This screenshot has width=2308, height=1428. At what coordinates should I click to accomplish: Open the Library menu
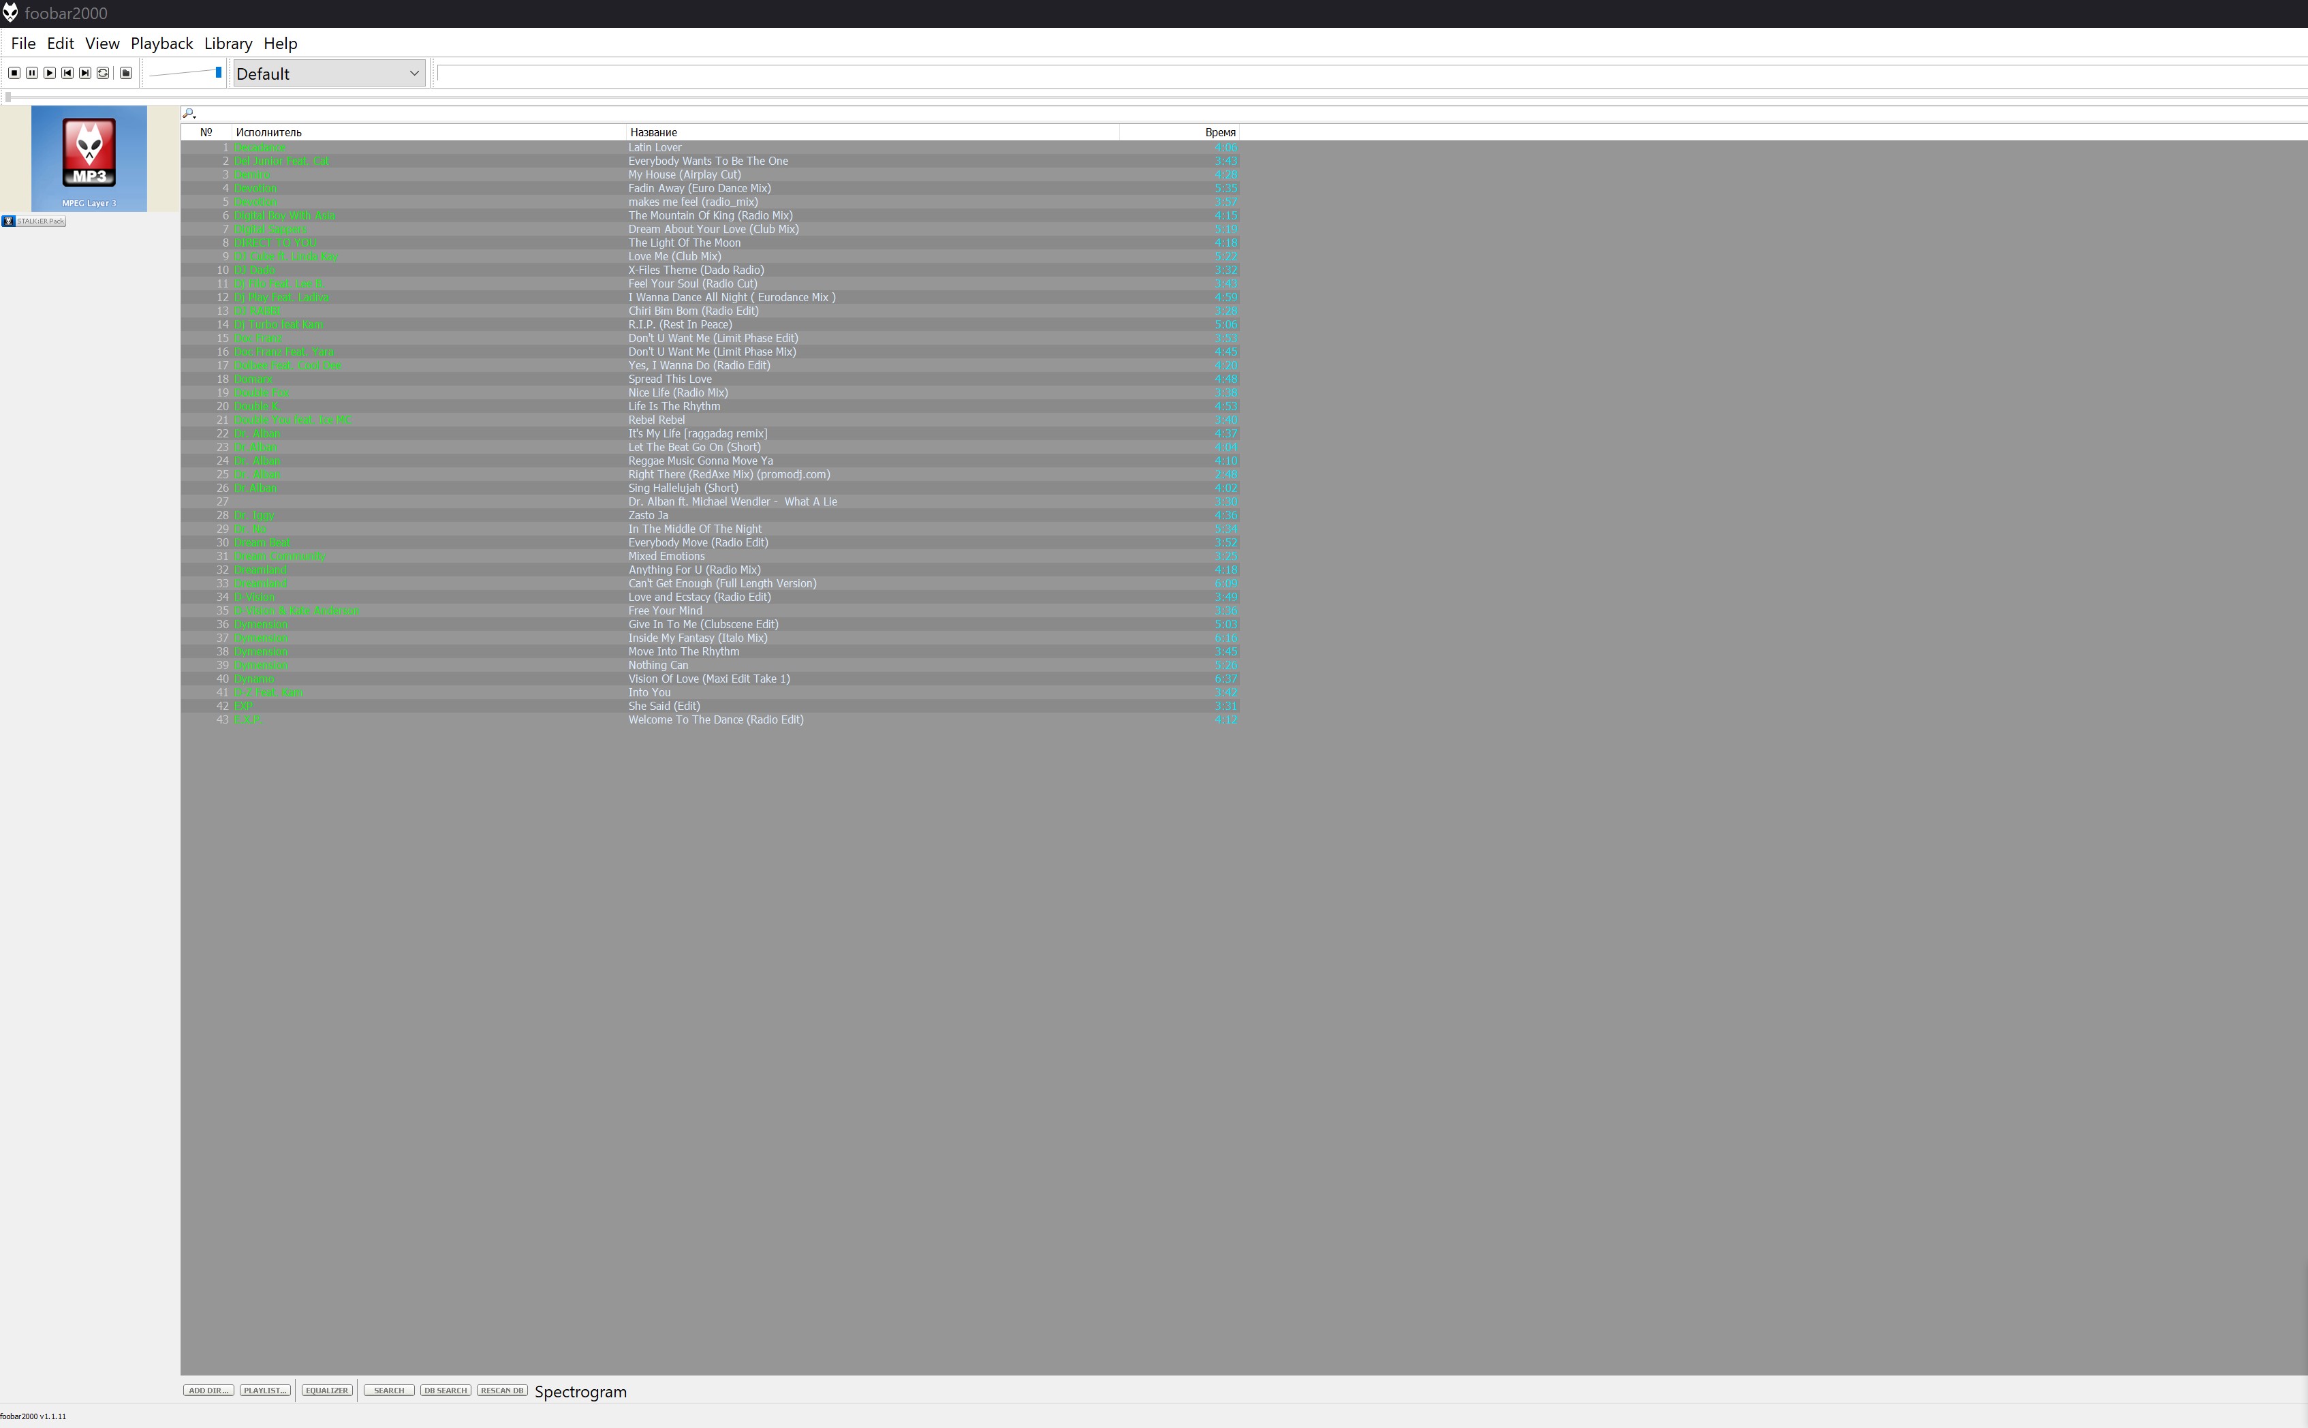pyautogui.click(x=228, y=44)
